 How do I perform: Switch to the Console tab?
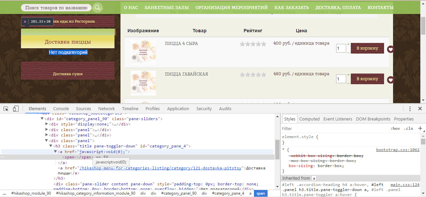tap(61, 109)
